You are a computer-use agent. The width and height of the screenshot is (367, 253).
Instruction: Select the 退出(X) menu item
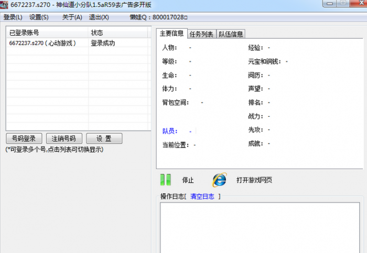point(99,17)
